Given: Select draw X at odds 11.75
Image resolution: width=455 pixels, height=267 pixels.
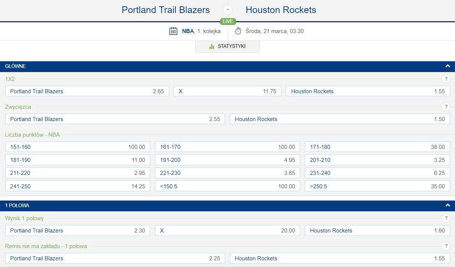Looking at the screenshot, I should point(227,91).
